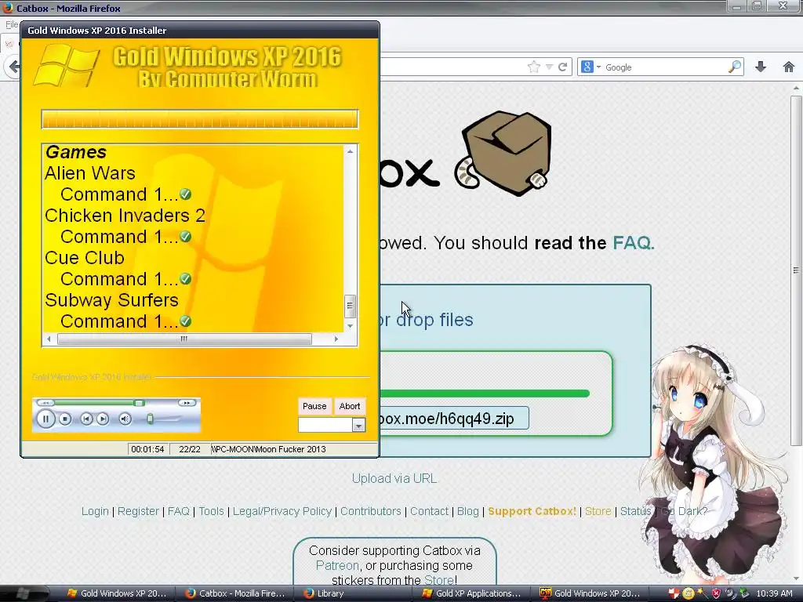Open the Firefox downloads arrow

pyautogui.click(x=761, y=67)
